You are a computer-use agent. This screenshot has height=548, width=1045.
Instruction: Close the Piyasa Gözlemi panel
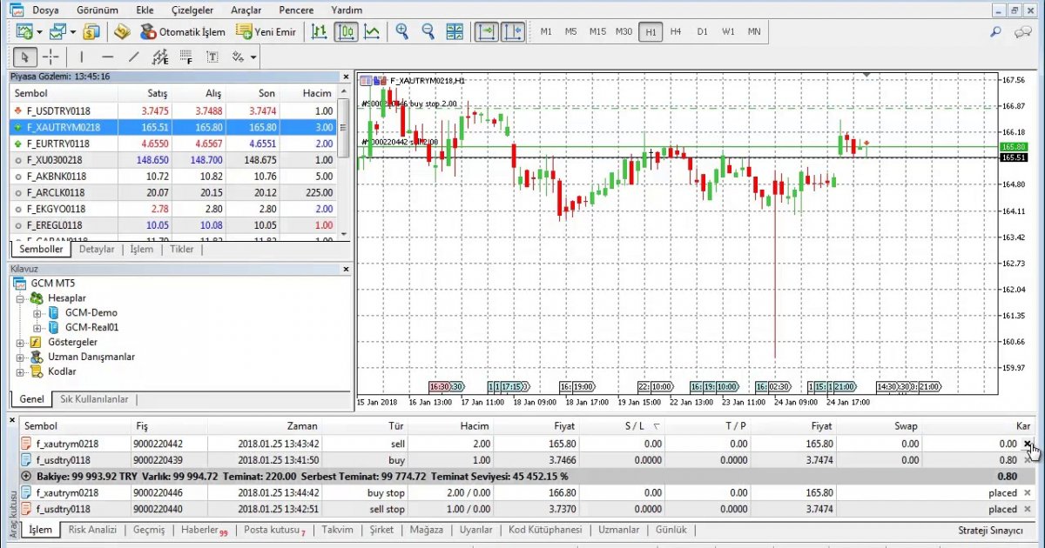coord(346,77)
